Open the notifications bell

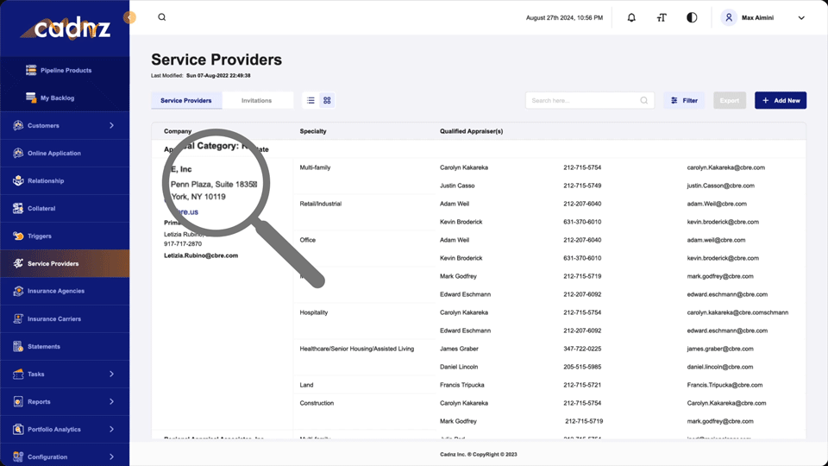coord(631,17)
